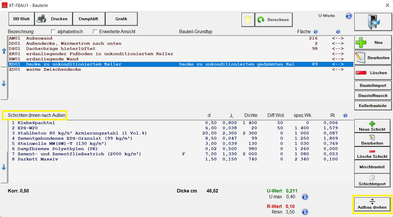Image resolution: width=393 pixels, height=217 pixels.
Task: Click the info icon beside Rt header
Action: coord(345,115)
